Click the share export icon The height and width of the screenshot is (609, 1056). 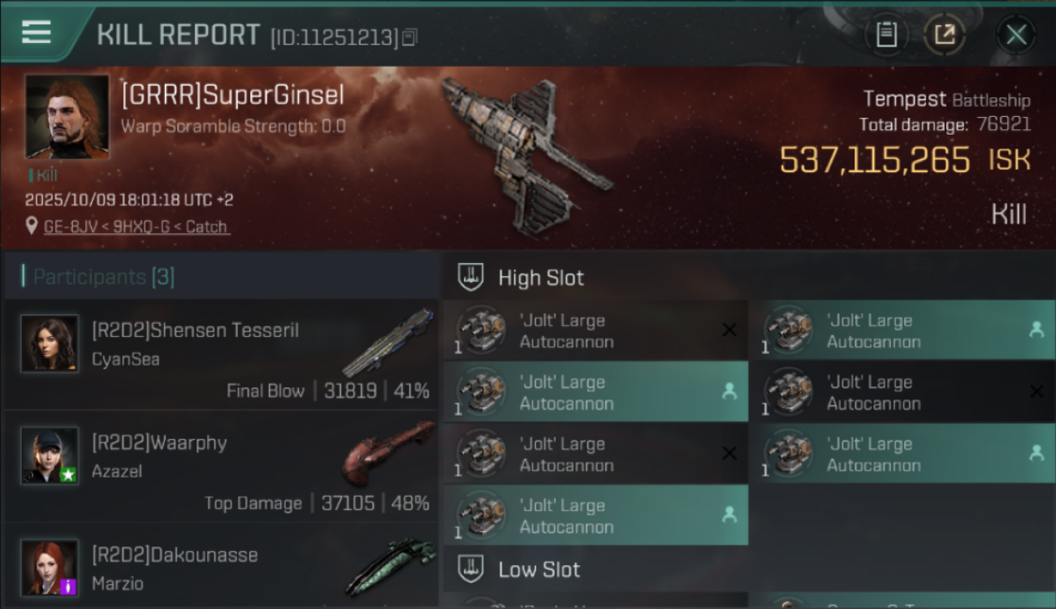944,34
